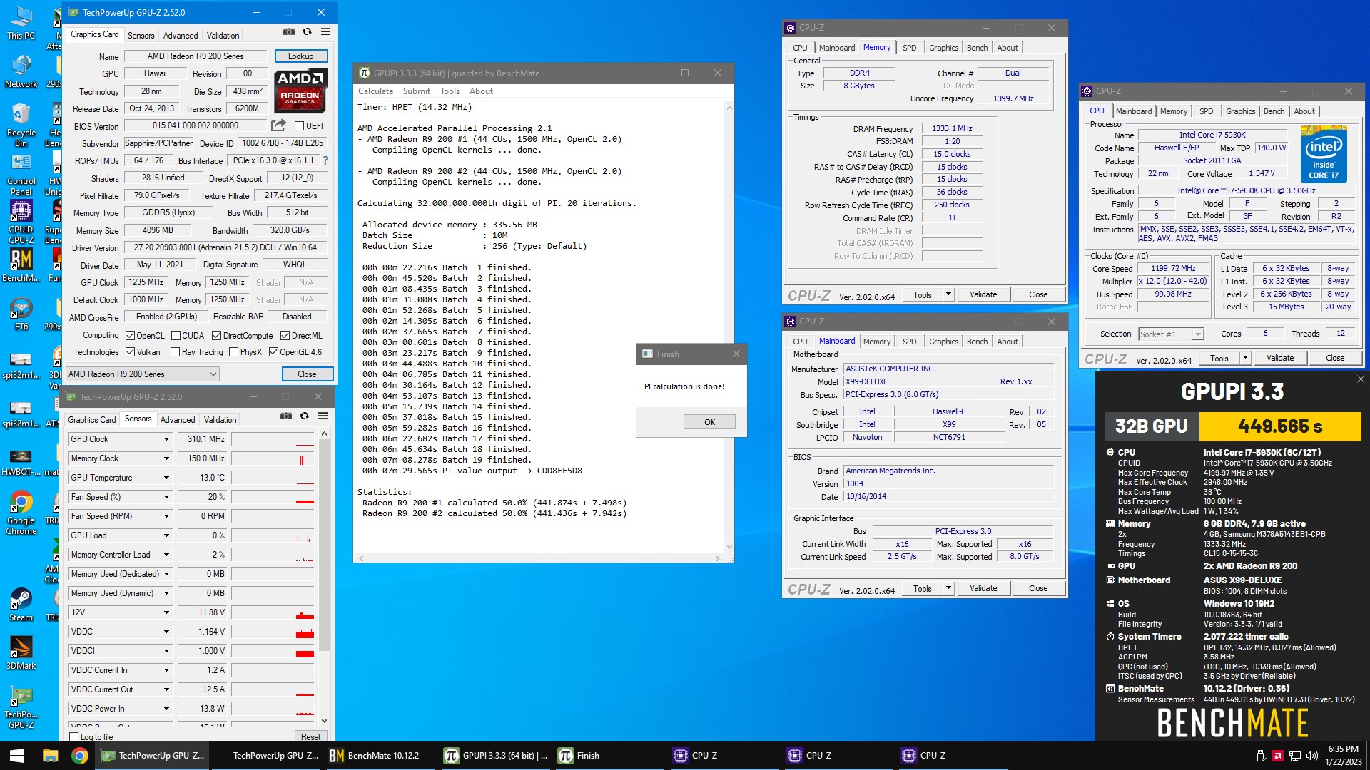Open the Submit menu in GPUPI
This screenshot has width=1370, height=770.
tap(416, 91)
